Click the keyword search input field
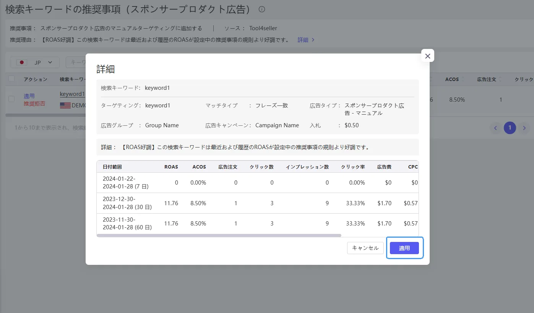534x313 pixels. tap(76, 62)
